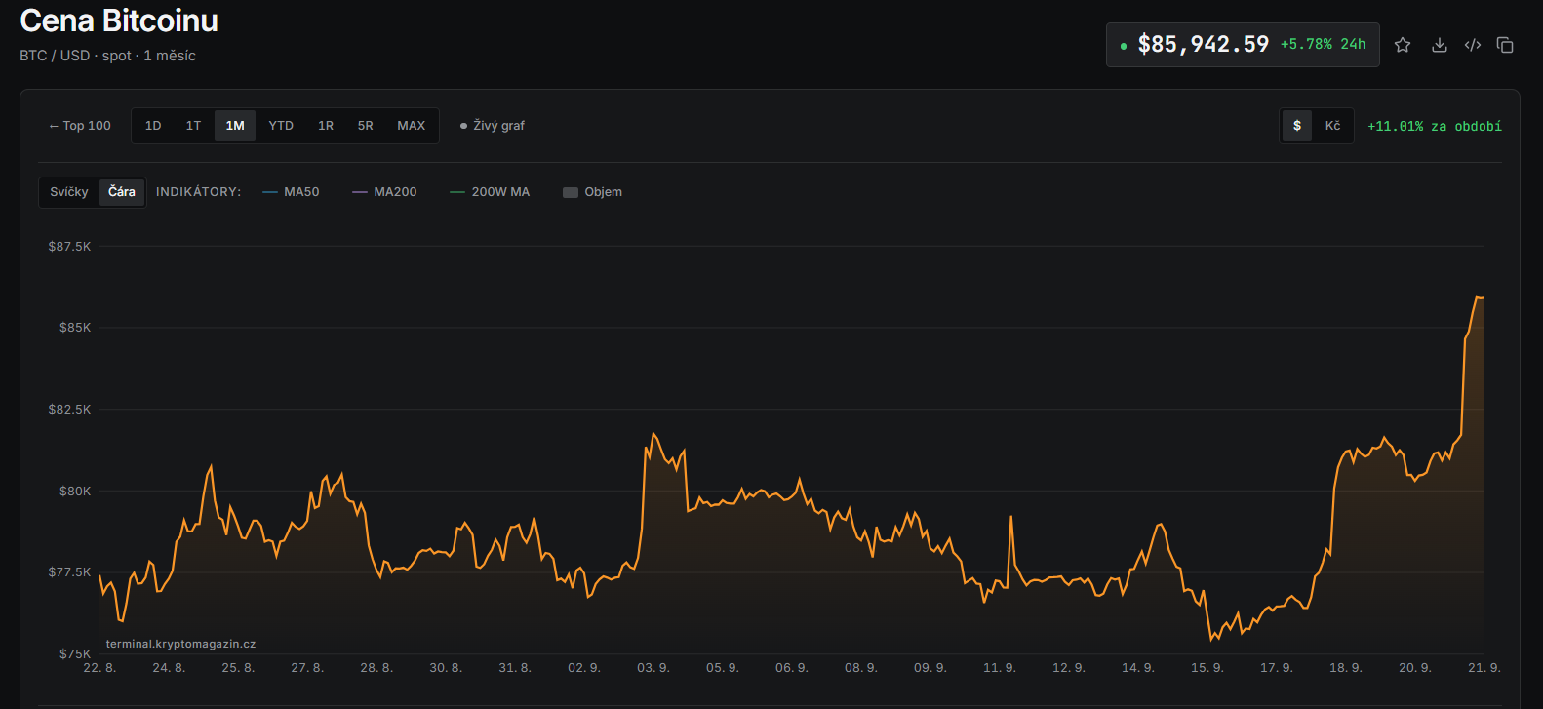The height and width of the screenshot is (709, 1543).
Task: Click the price peak at chart's end
Action: (x=1479, y=297)
